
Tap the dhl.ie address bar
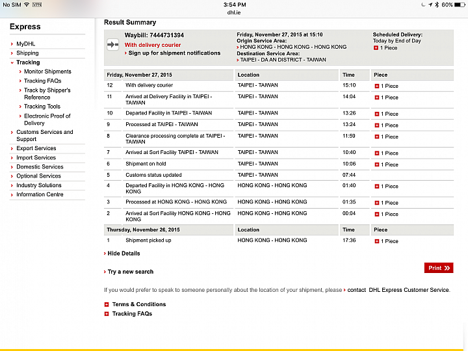point(234,12)
